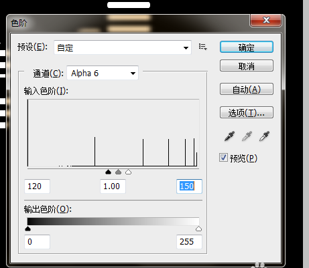Close the 色阶 dialog
The height and width of the screenshot is (268, 309).
pyautogui.click(x=265, y=21)
